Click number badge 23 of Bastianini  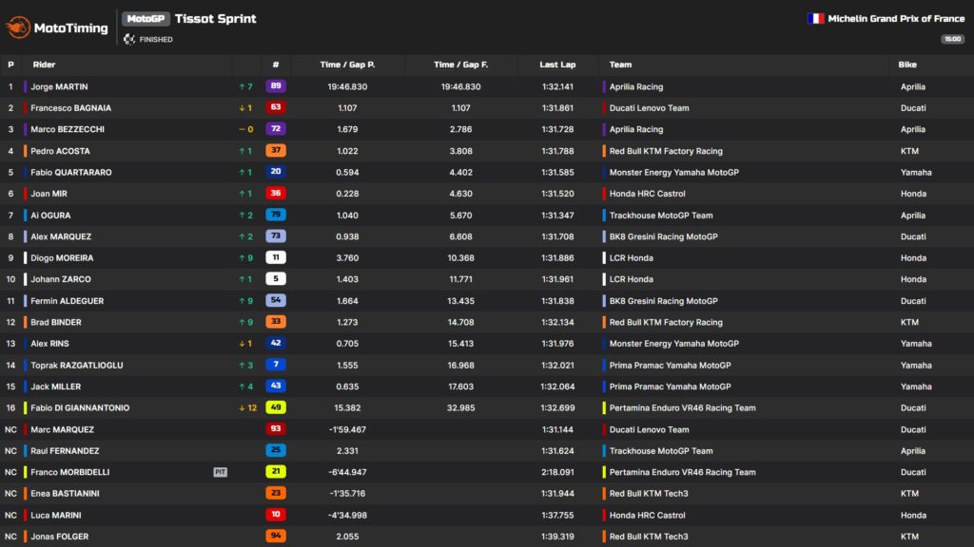(276, 493)
